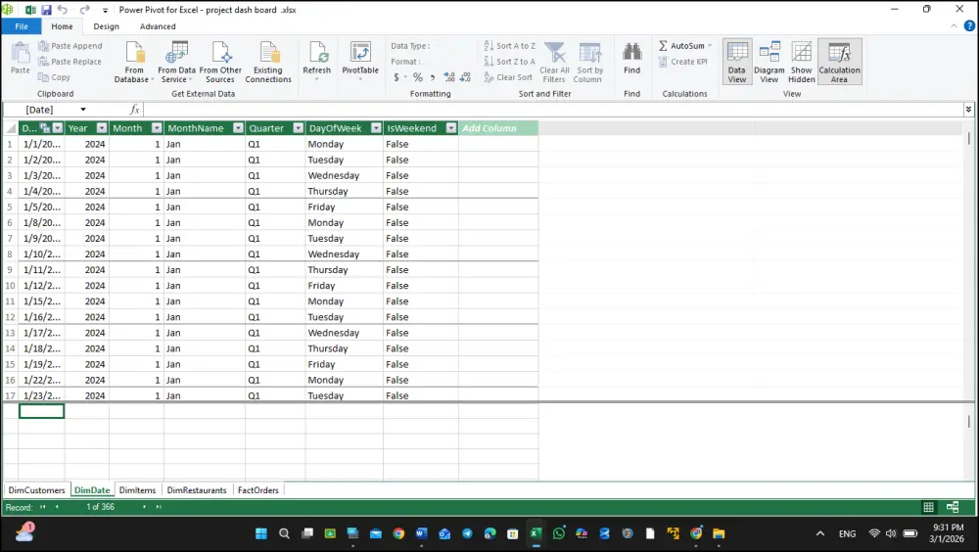Viewport: 979px width, 552px height.
Task: Apply thousands separator comma format
Action: (433, 77)
